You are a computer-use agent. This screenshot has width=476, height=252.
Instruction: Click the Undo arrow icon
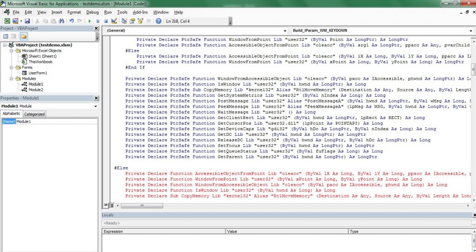(x=72, y=21)
